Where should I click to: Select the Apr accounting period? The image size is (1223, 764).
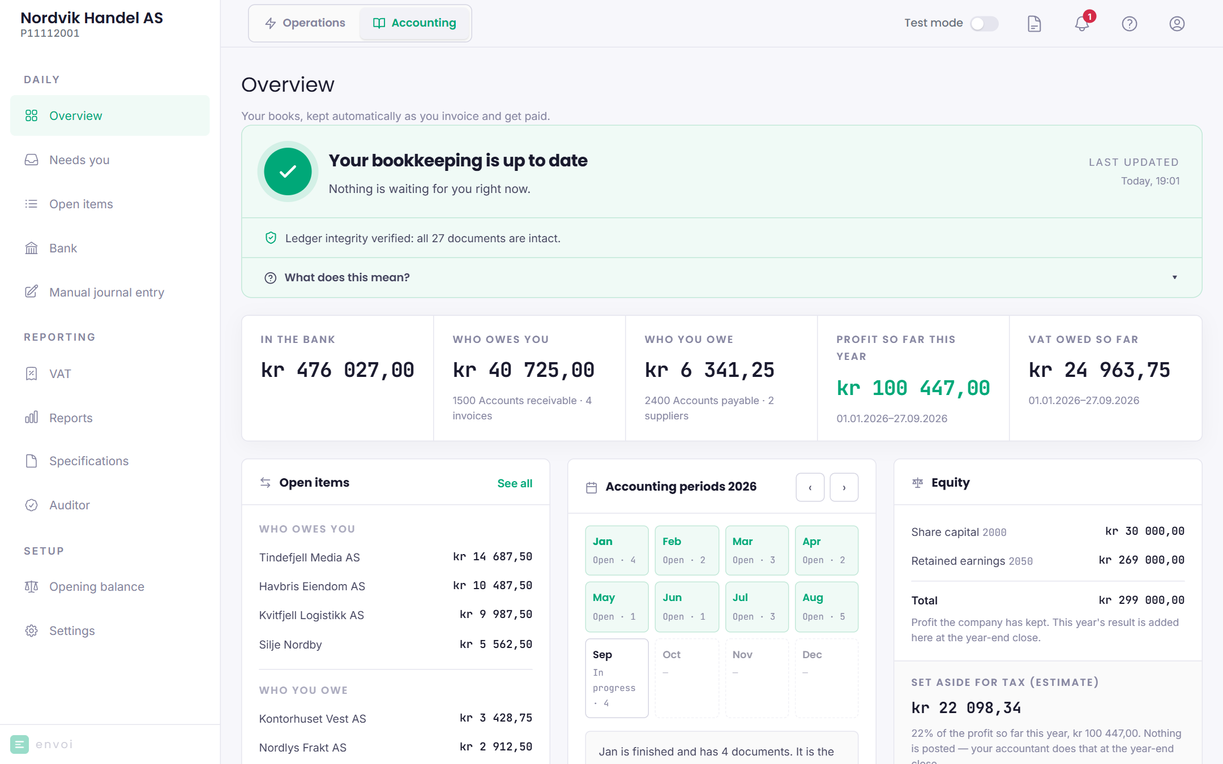click(x=827, y=550)
